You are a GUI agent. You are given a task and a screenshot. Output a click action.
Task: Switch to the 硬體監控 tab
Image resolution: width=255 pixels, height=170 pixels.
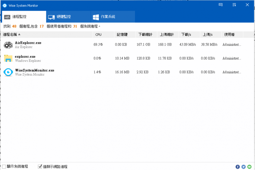click(x=68, y=17)
